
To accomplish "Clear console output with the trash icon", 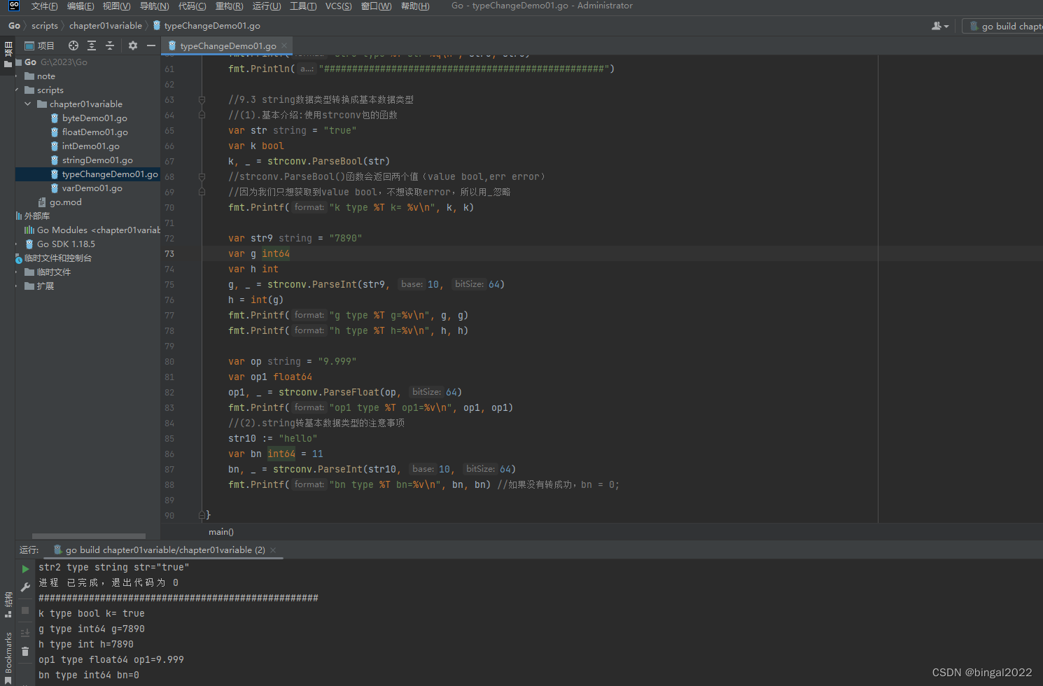I will (x=25, y=652).
